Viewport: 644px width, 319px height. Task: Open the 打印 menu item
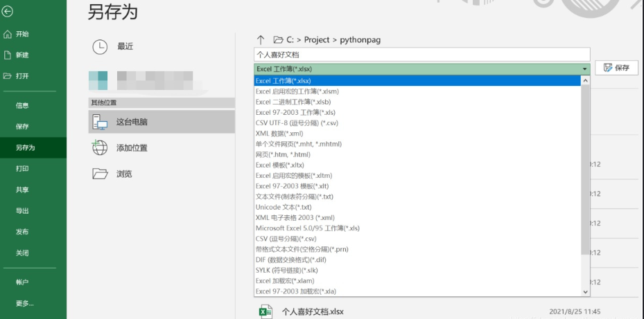tap(22, 169)
